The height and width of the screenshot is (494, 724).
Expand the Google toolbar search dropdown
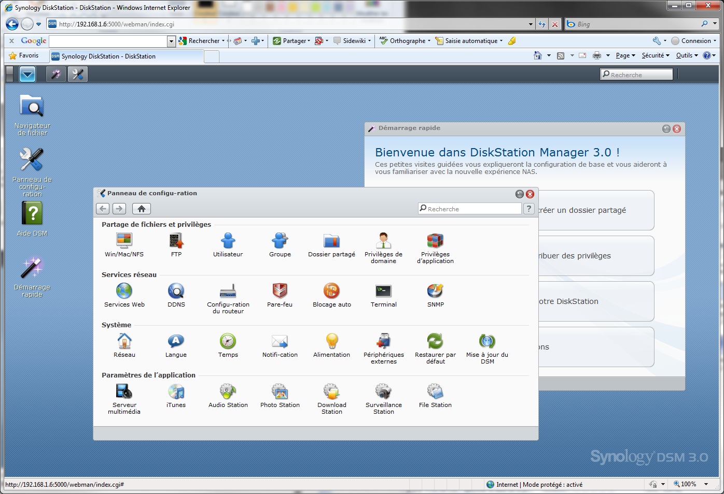171,41
